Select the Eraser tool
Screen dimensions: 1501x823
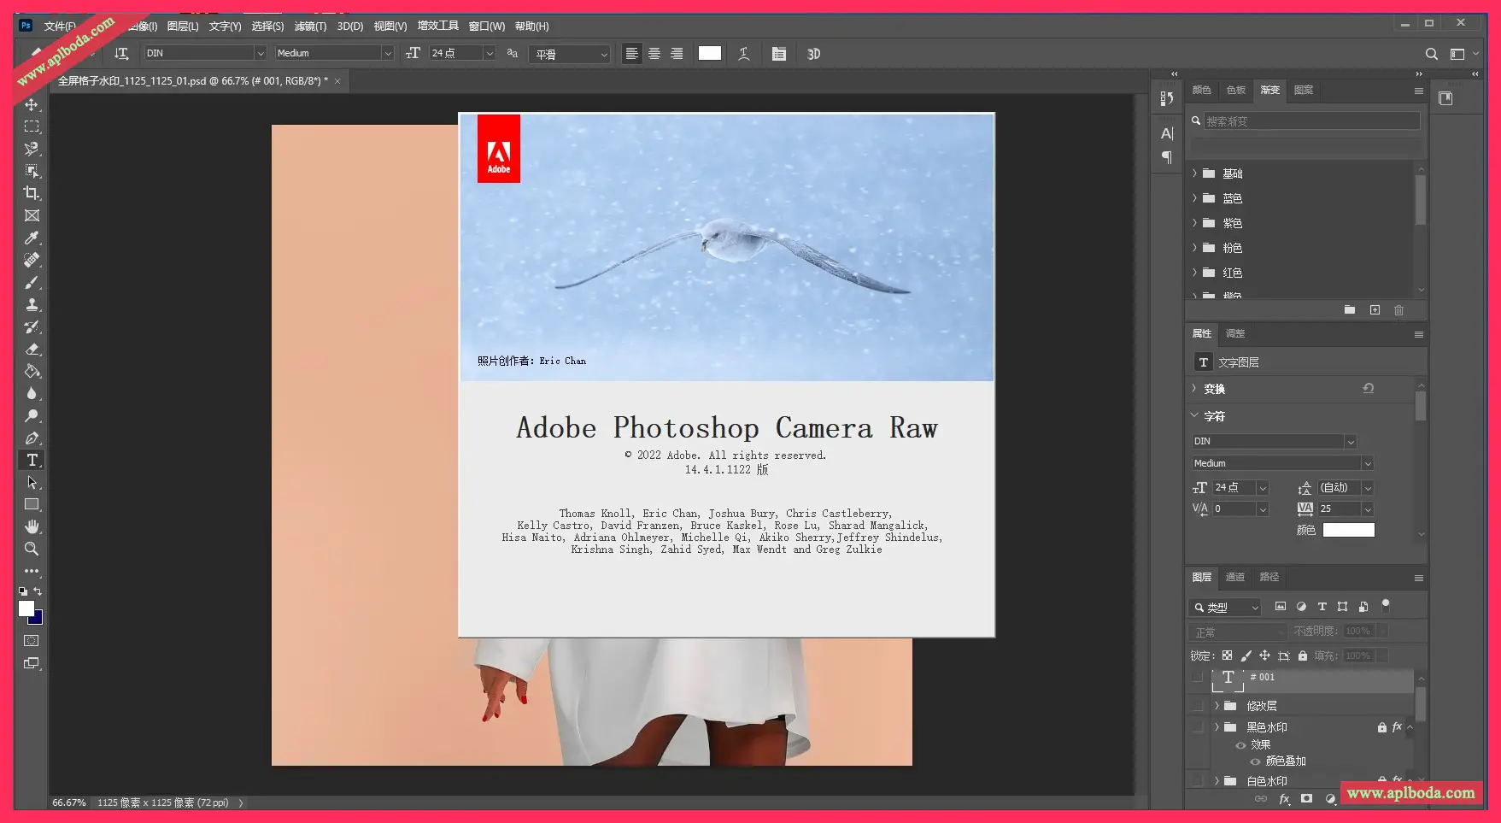coord(32,349)
